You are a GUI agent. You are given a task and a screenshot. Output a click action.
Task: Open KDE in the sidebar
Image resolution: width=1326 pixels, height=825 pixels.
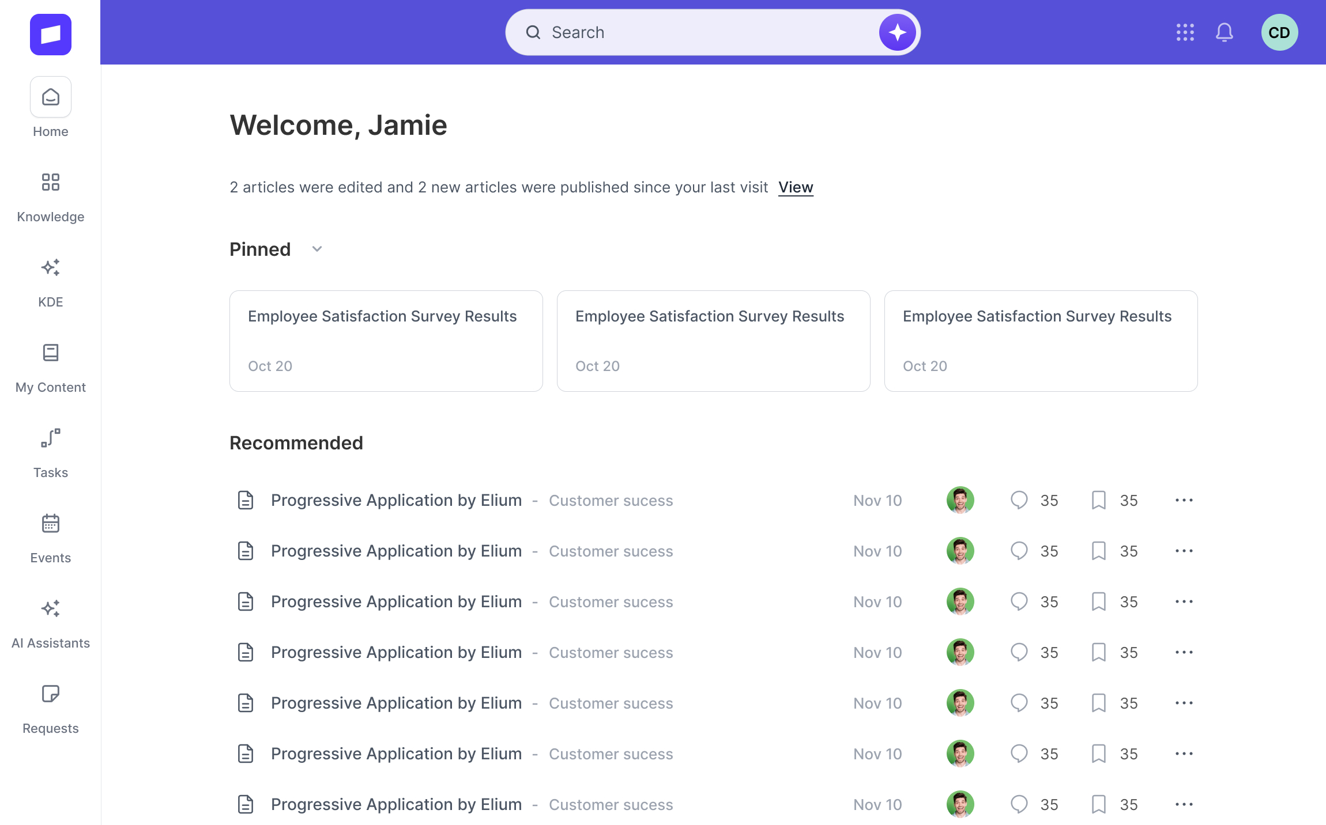51,282
